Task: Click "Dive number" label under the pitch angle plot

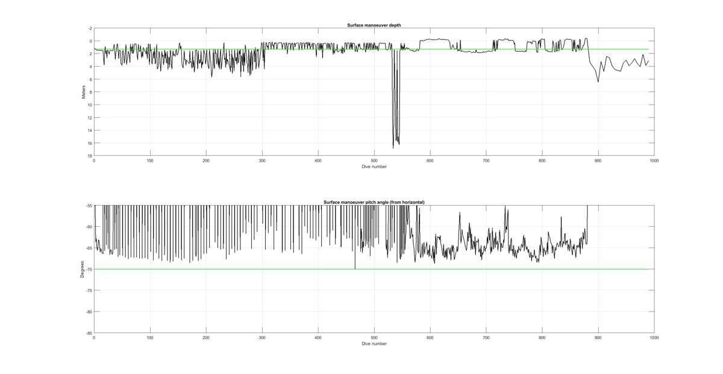Action: (374, 344)
